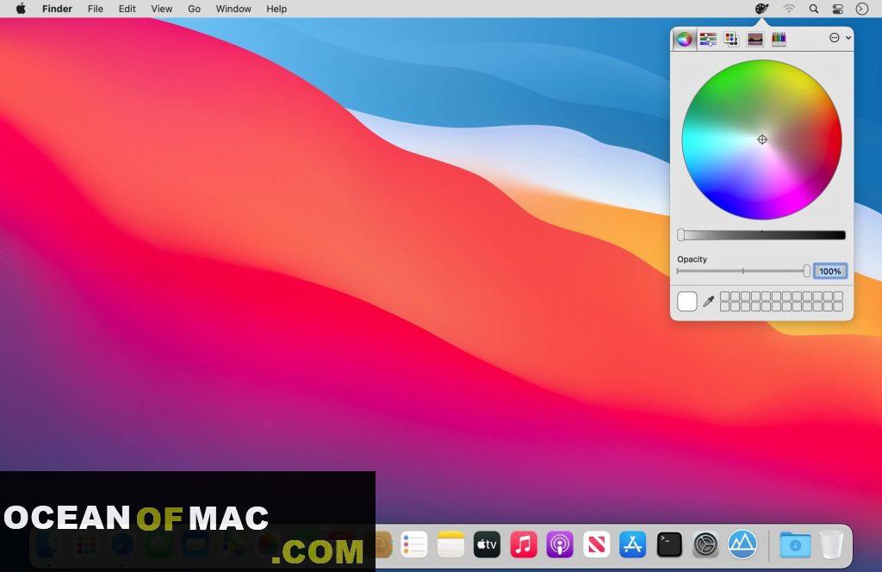
Task: Open the Wi-Fi status menu
Action: click(789, 9)
